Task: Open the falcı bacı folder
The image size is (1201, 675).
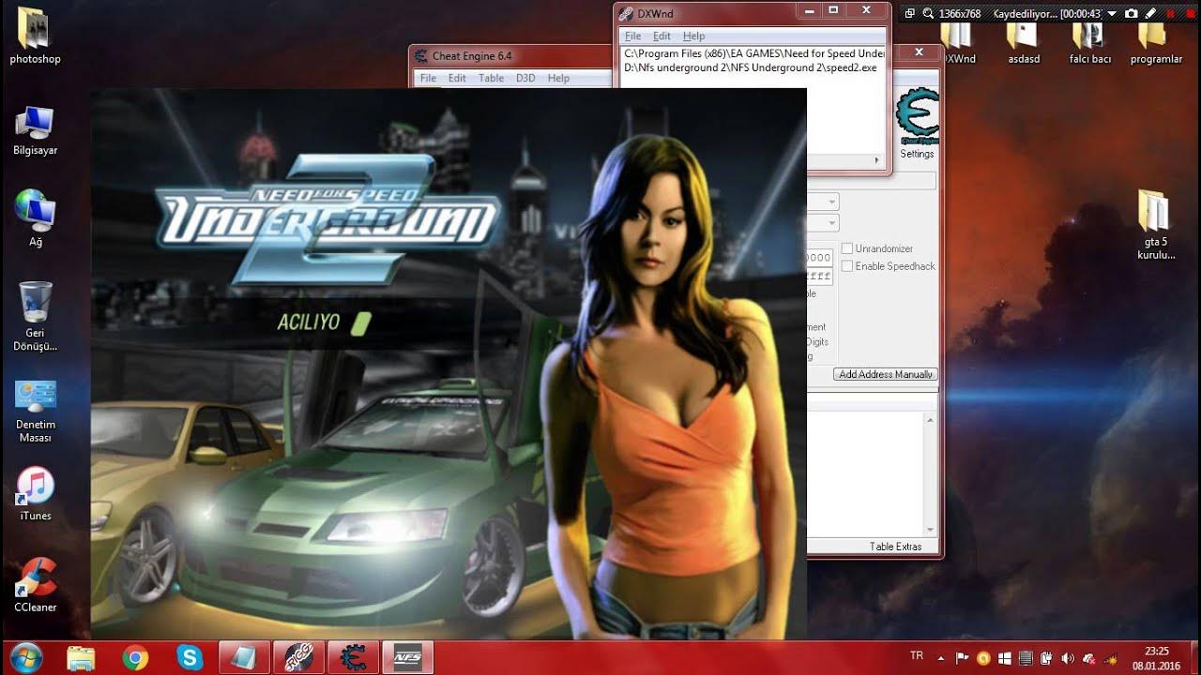Action: coord(1089,42)
